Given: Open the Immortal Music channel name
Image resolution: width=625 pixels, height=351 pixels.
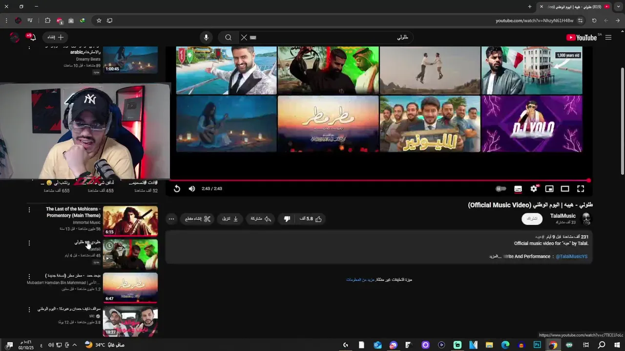Looking at the screenshot, I should tap(86, 222).
